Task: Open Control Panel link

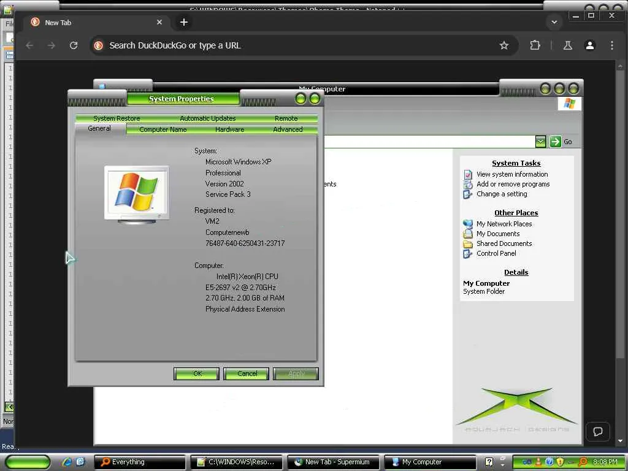Action: coord(496,253)
